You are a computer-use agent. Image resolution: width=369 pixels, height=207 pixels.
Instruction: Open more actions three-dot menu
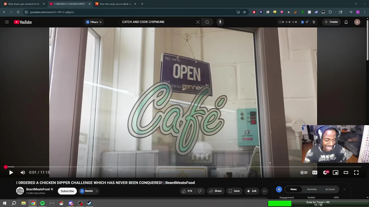click(x=265, y=191)
